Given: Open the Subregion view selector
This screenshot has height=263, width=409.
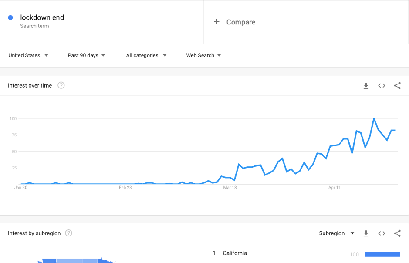Looking at the screenshot, I should 337,233.
